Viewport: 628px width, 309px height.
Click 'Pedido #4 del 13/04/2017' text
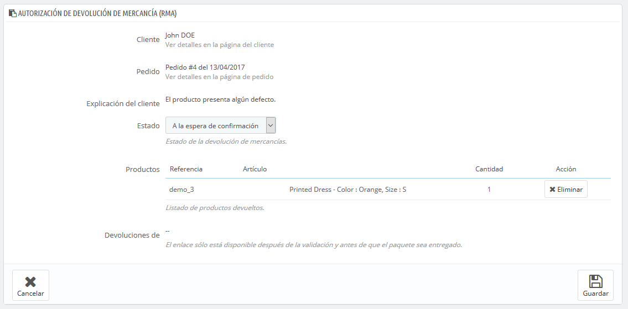click(205, 67)
